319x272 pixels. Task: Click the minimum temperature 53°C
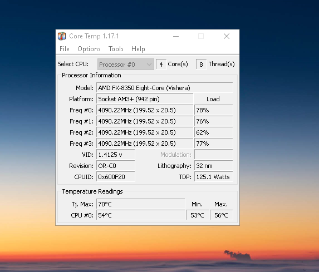[x=197, y=215]
